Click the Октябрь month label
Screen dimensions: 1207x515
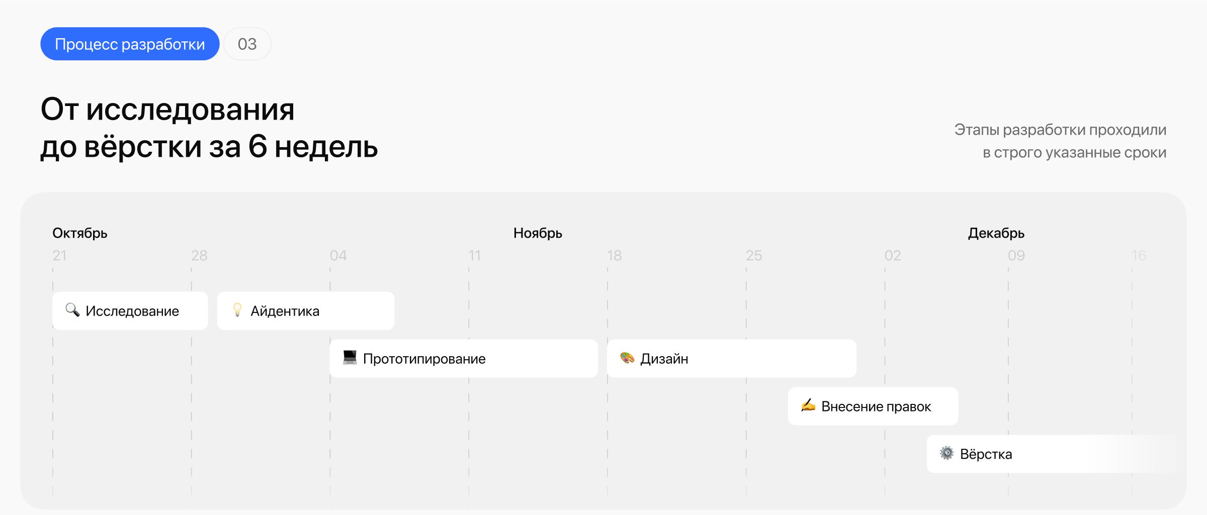click(x=80, y=233)
